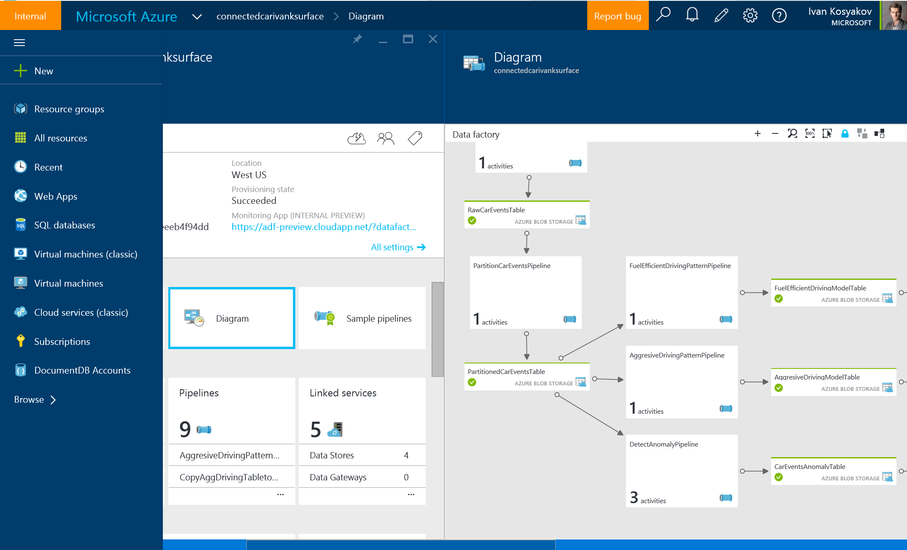This screenshot has width=907, height=550.
Task: Toggle the diagram layout lock
Action: [845, 133]
